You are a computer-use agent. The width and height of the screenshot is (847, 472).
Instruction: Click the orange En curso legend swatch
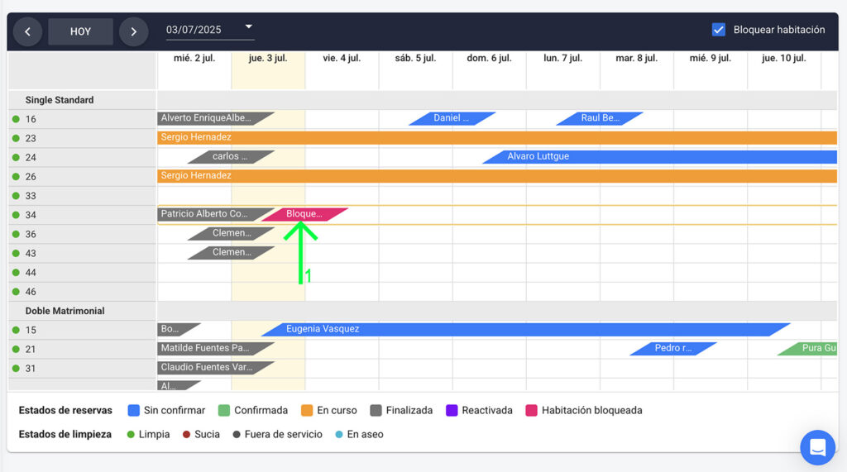(307, 410)
